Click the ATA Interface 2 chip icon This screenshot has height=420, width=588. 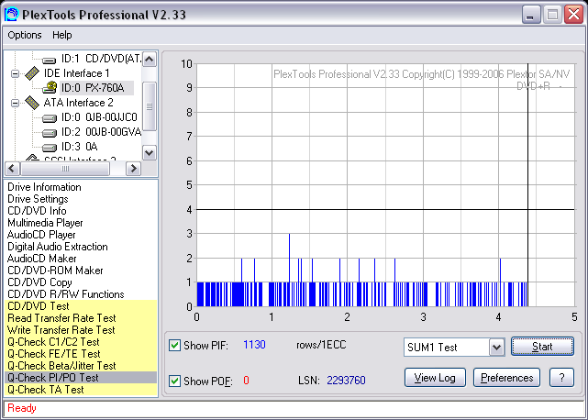point(32,103)
